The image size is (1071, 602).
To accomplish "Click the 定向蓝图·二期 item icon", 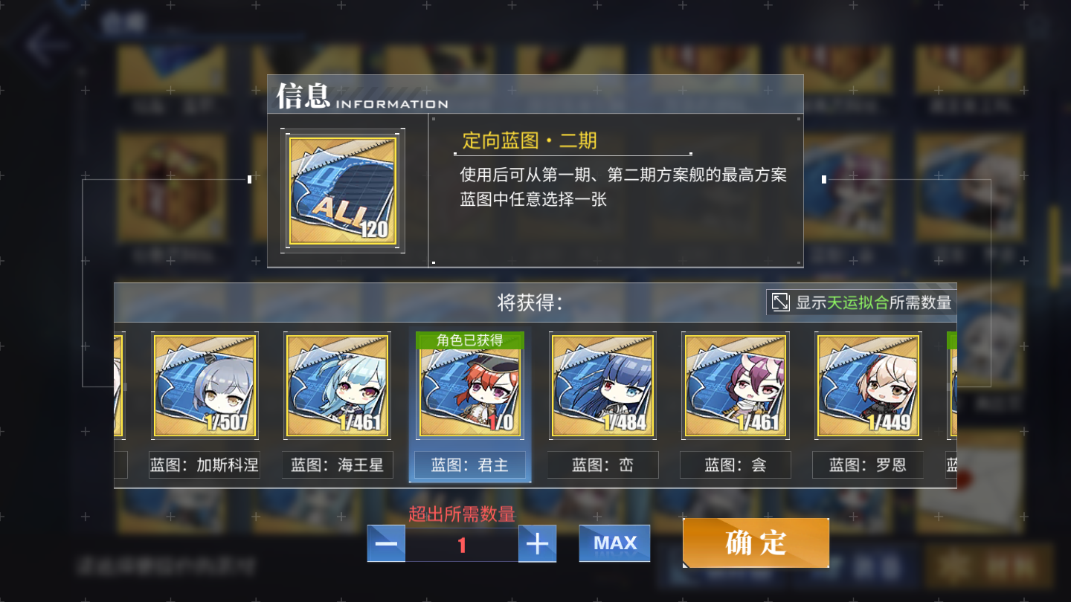I will pos(343,190).
